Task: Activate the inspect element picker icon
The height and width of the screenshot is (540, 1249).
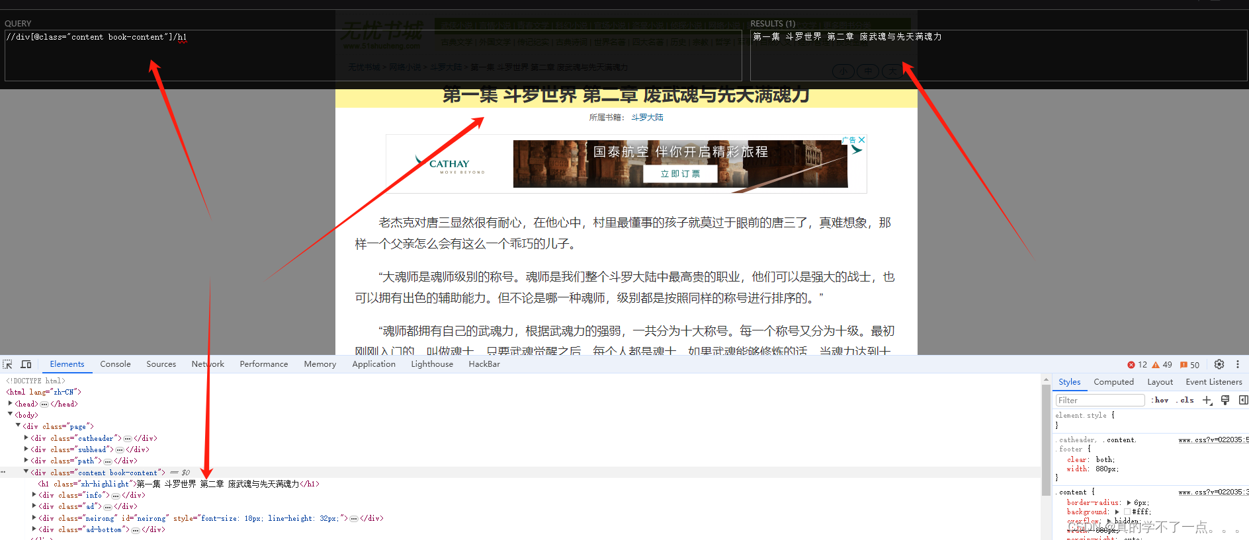Action: (x=8, y=364)
